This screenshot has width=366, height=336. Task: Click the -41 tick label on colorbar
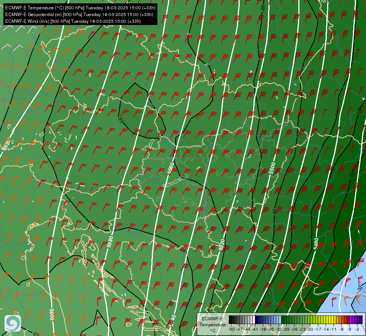255,329
